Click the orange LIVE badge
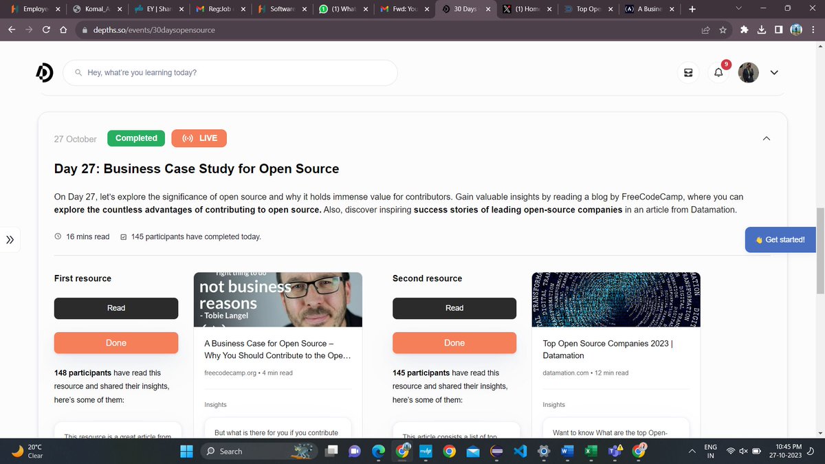Image resolution: width=825 pixels, height=464 pixels. click(199, 138)
